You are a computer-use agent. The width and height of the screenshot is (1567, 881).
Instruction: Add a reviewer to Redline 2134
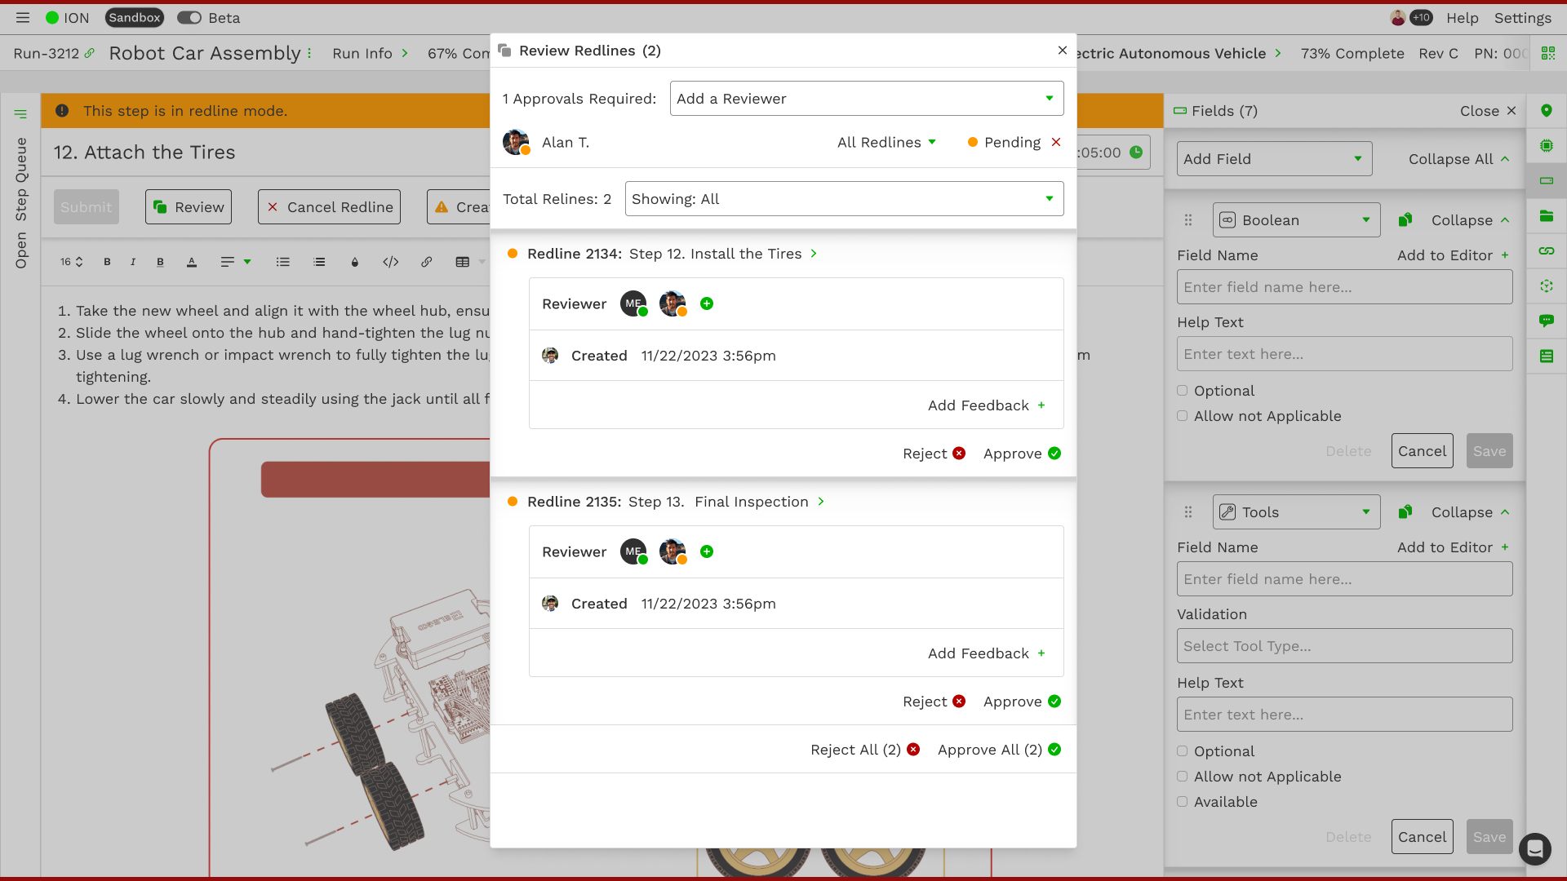tap(707, 303)
